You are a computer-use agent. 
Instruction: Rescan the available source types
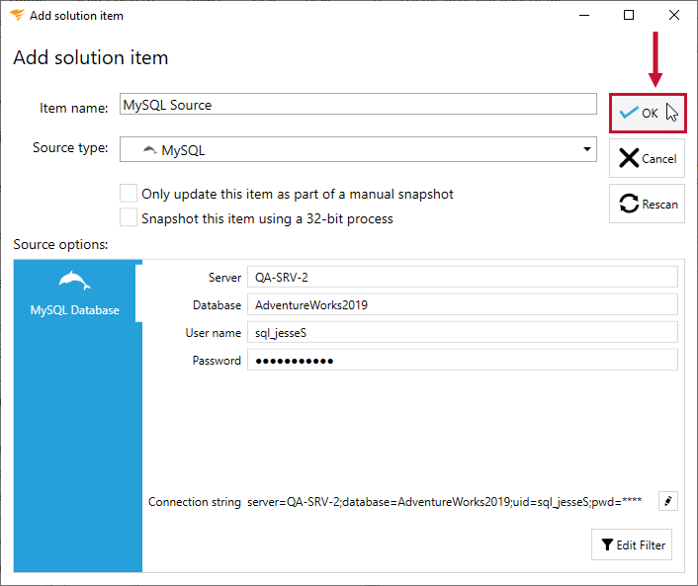point(647,204)
